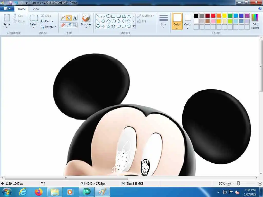This screenshot has height=197, width=263.
Task: Choose the Line shape
Action: pos(98,16)
